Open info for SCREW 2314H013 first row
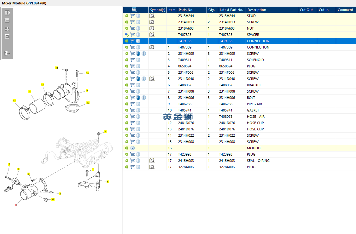356x234 pixels. pos(138,22)
